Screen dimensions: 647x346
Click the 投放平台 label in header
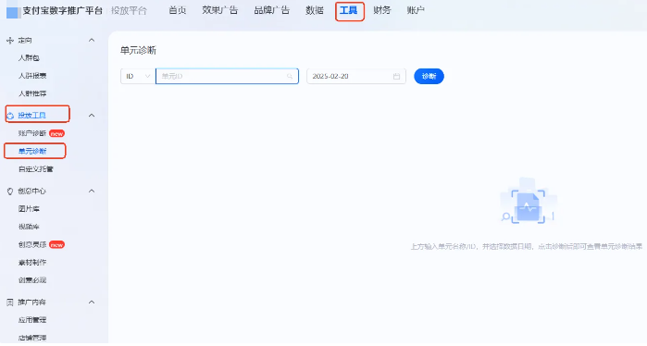click(x=129, y=11)
